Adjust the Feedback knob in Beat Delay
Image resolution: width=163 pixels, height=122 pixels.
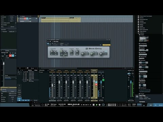coord(72,52)
